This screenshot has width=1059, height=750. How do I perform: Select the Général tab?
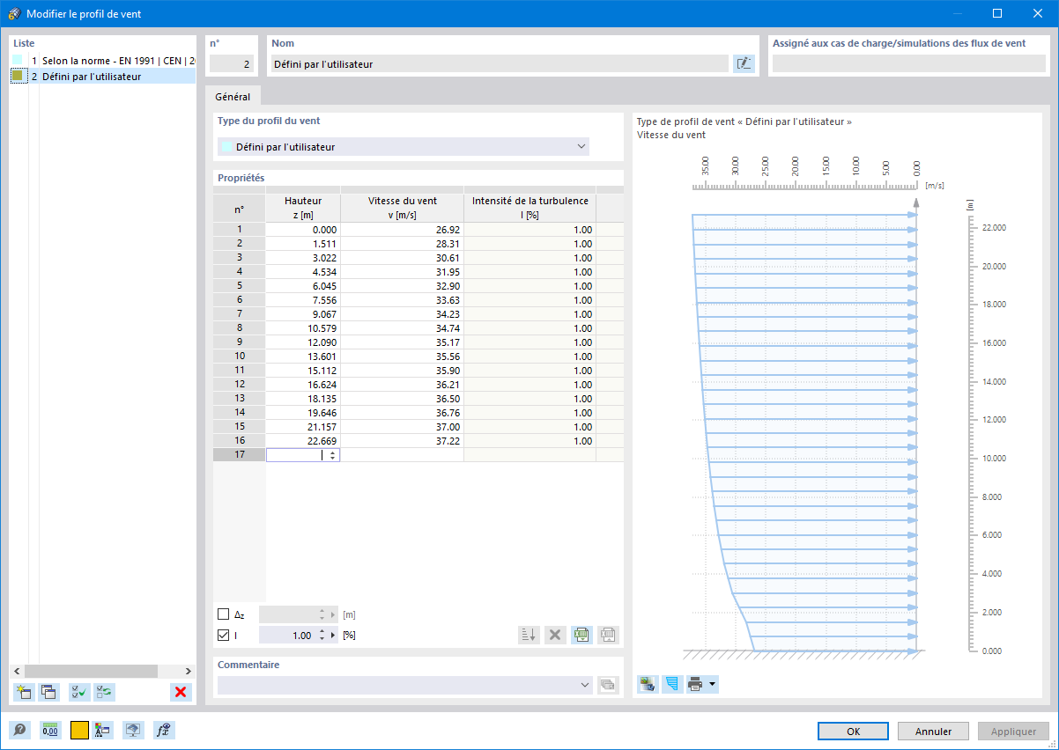233,98
